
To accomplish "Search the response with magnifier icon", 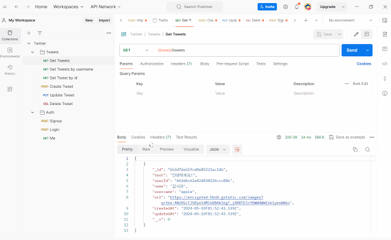I will tap(367, 150).
